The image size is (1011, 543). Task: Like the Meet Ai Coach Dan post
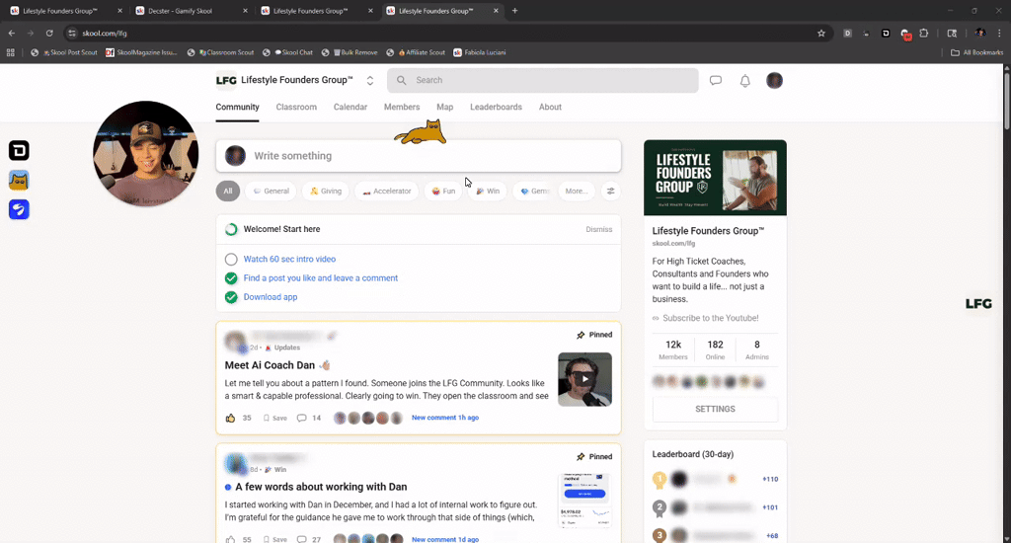point(230,418)
